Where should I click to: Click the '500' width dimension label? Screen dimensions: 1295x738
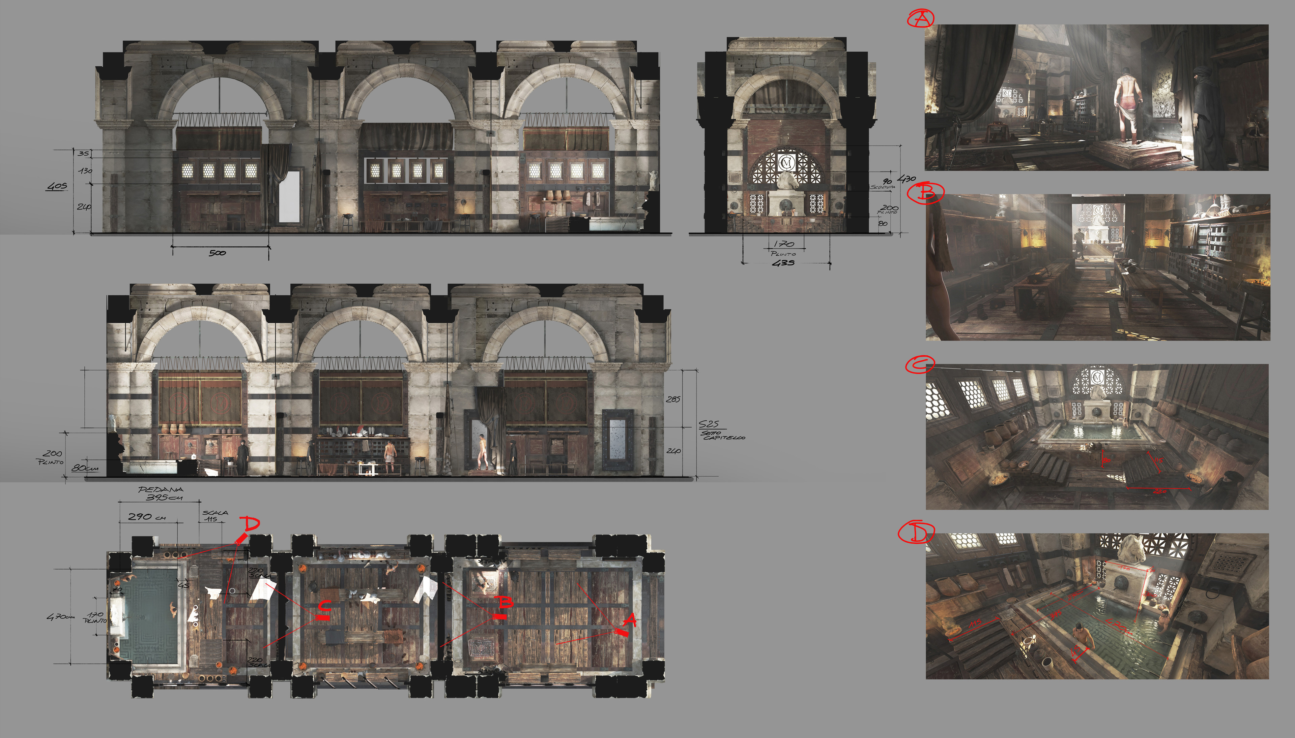pos(217,252)
